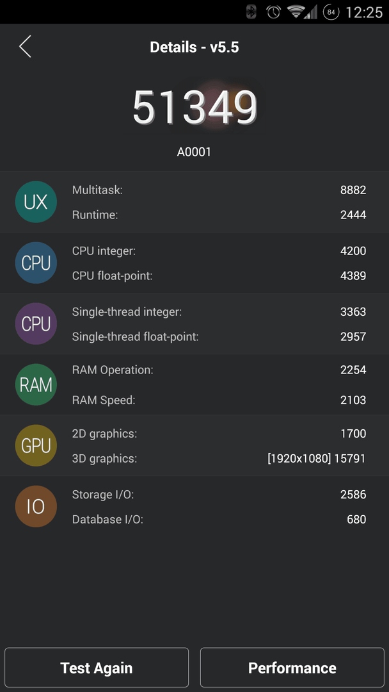This screenshot has height=692, width=389.
Task: Tap the A0001 device name label
Action: pos(194,152)
